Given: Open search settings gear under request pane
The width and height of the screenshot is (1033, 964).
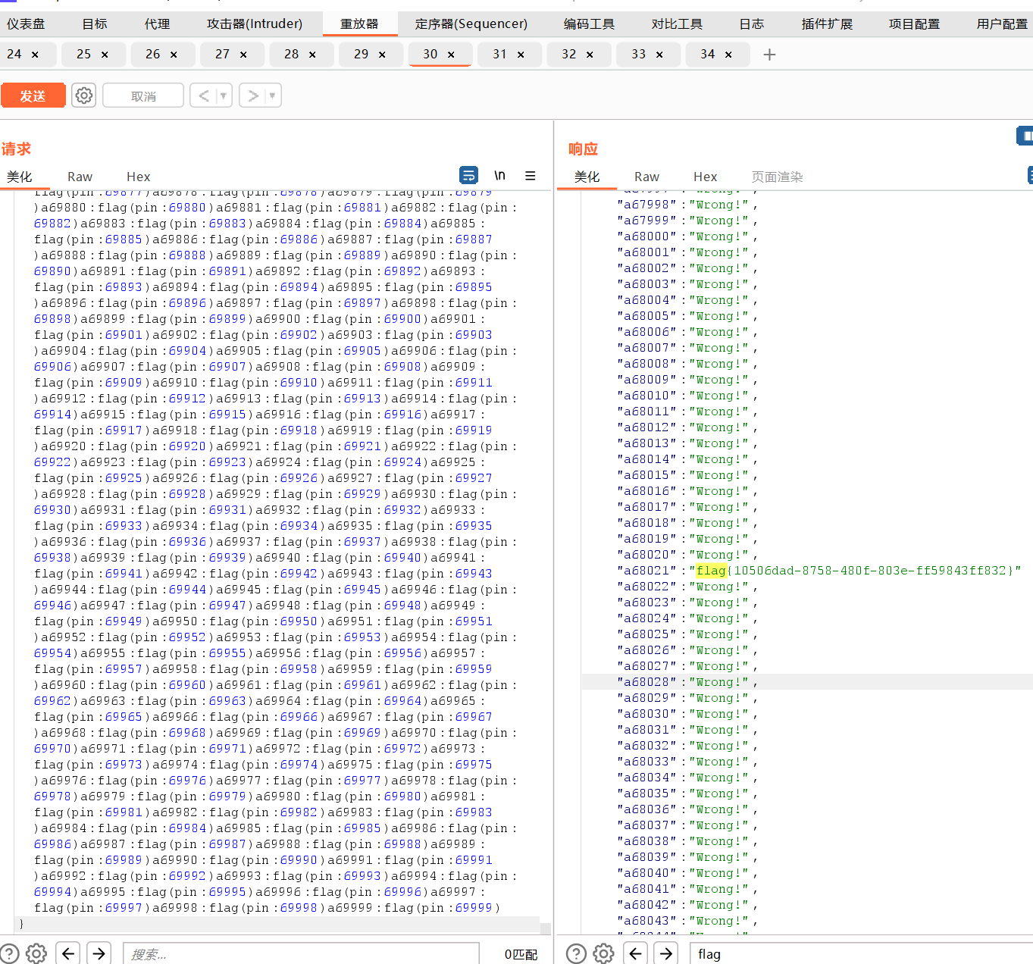Looking at the screenshot, I should click(36, 953).
